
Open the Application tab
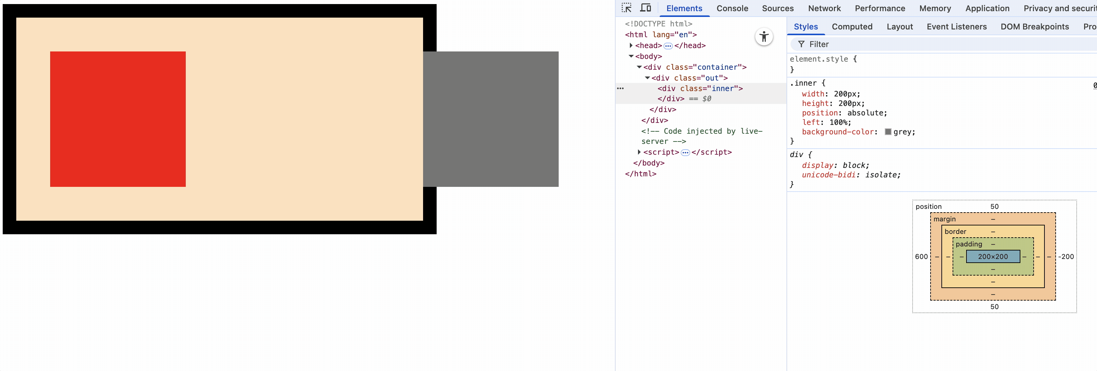987,8
